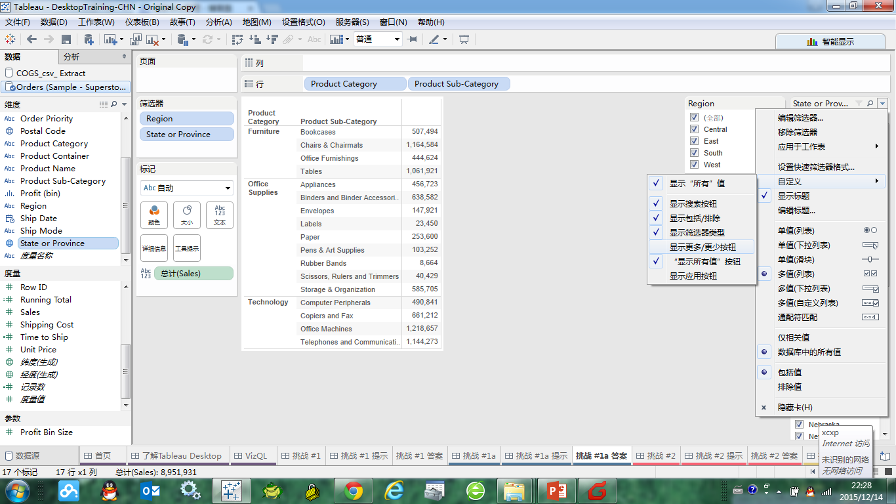896x504 pixels.
Task: Select Orders (Sample - Superstore) data source
Action: [x=66, y=87]
